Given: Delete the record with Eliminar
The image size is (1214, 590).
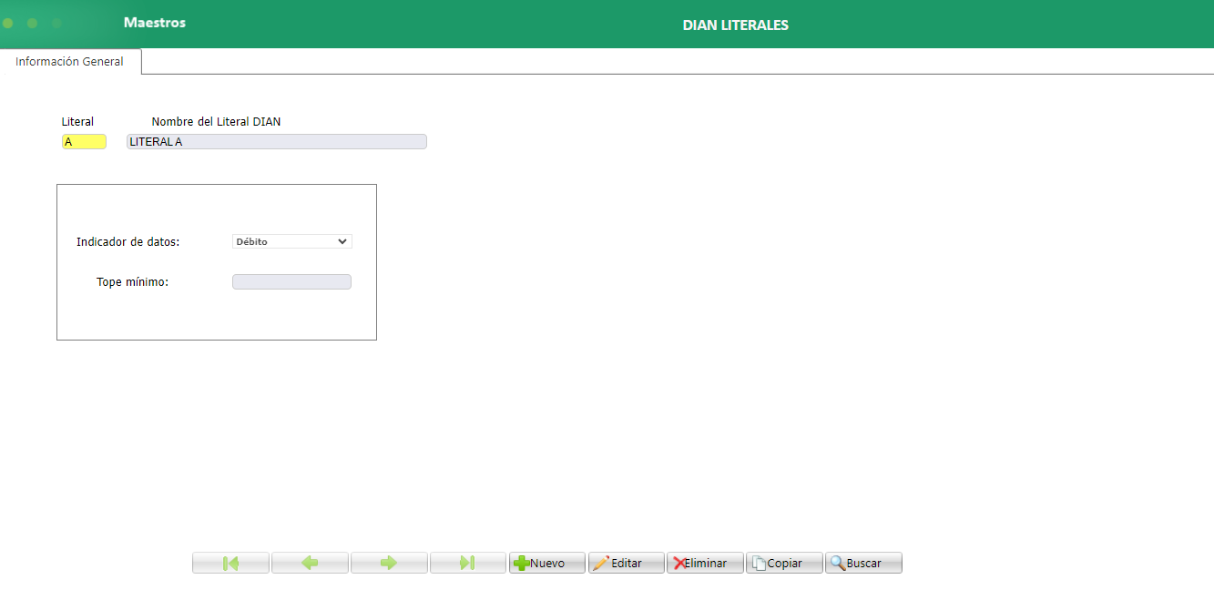Looking at the screenshot, I should [x=706, y=563].
